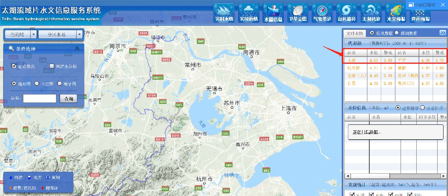The image size is (448, 196).
Task: Click the 河道 legend icon
Action: tap(10, 177)
